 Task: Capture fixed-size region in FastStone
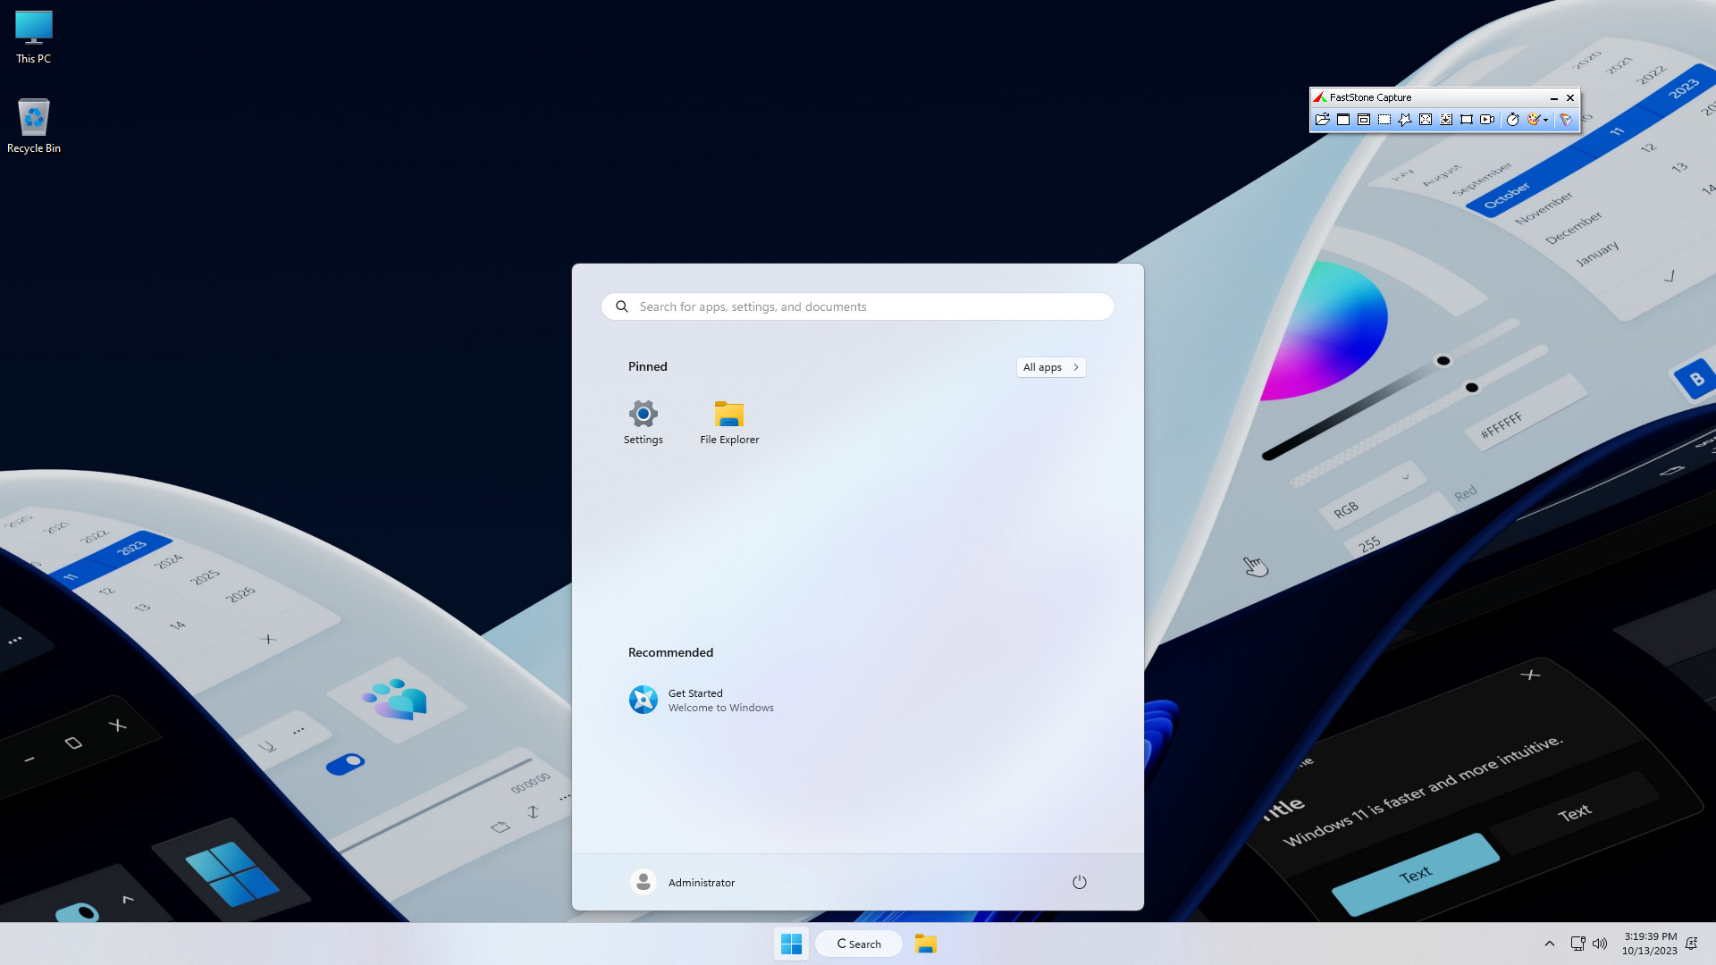point(1467,119)
